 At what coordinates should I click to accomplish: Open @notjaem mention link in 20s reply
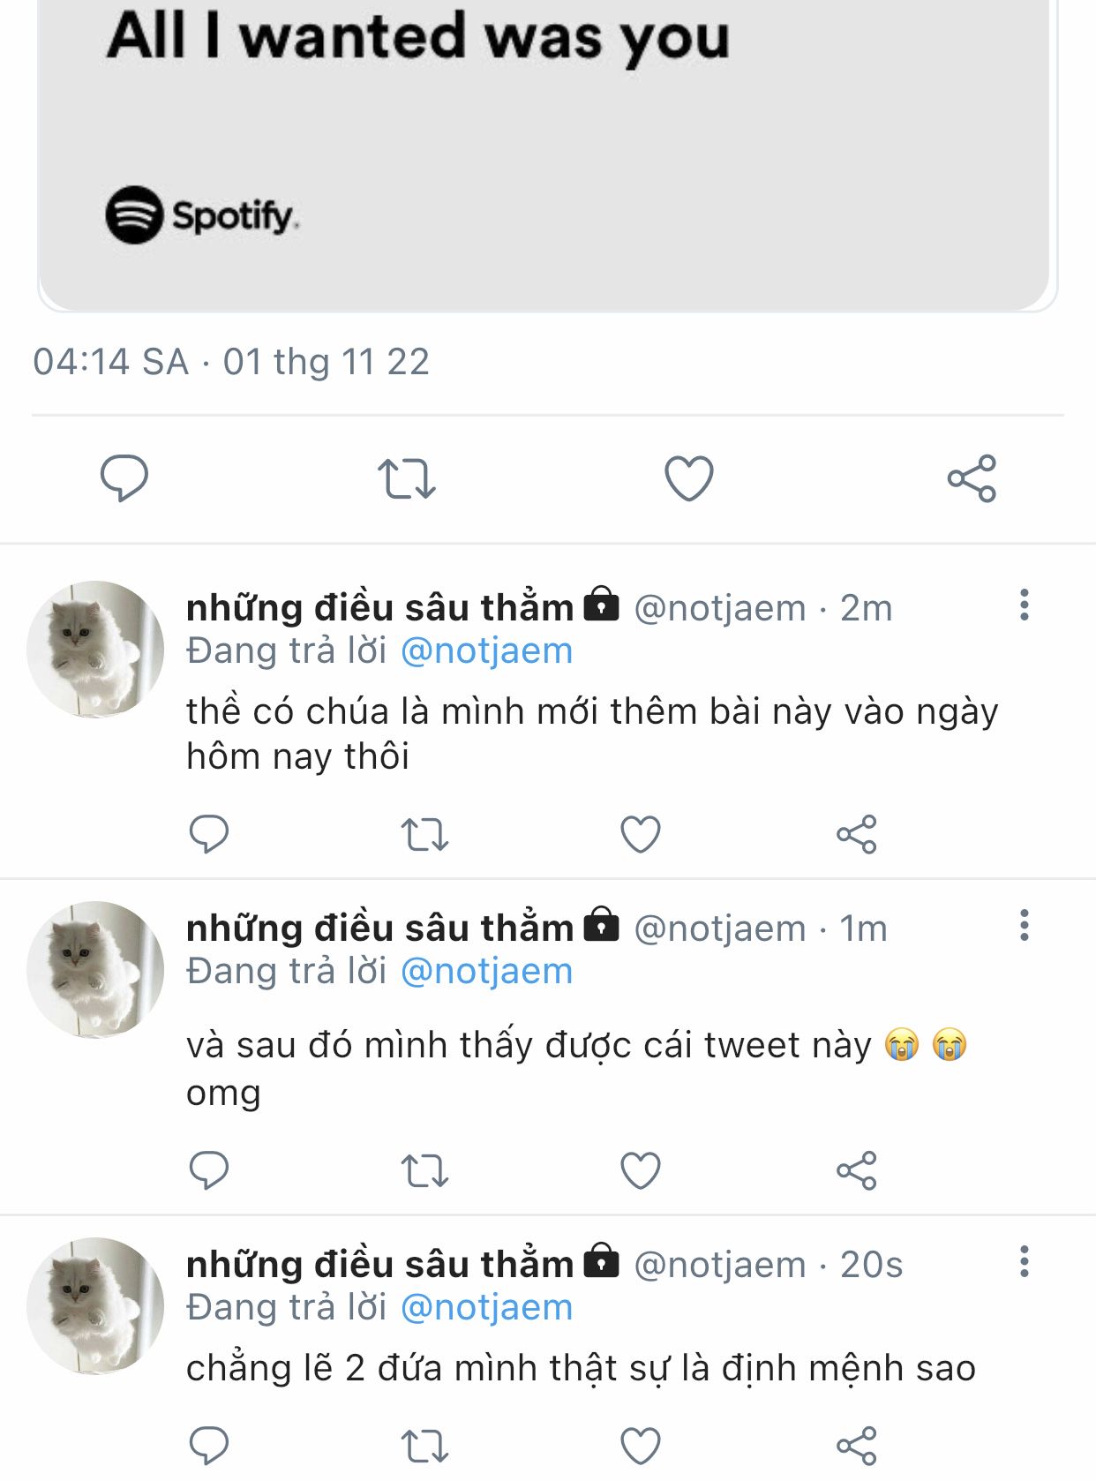click(x=486, y=1308)
